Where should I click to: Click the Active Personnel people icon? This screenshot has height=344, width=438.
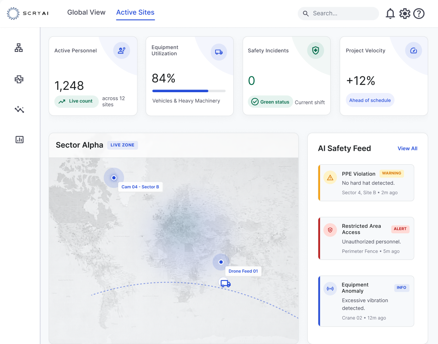tap(121, 50)
